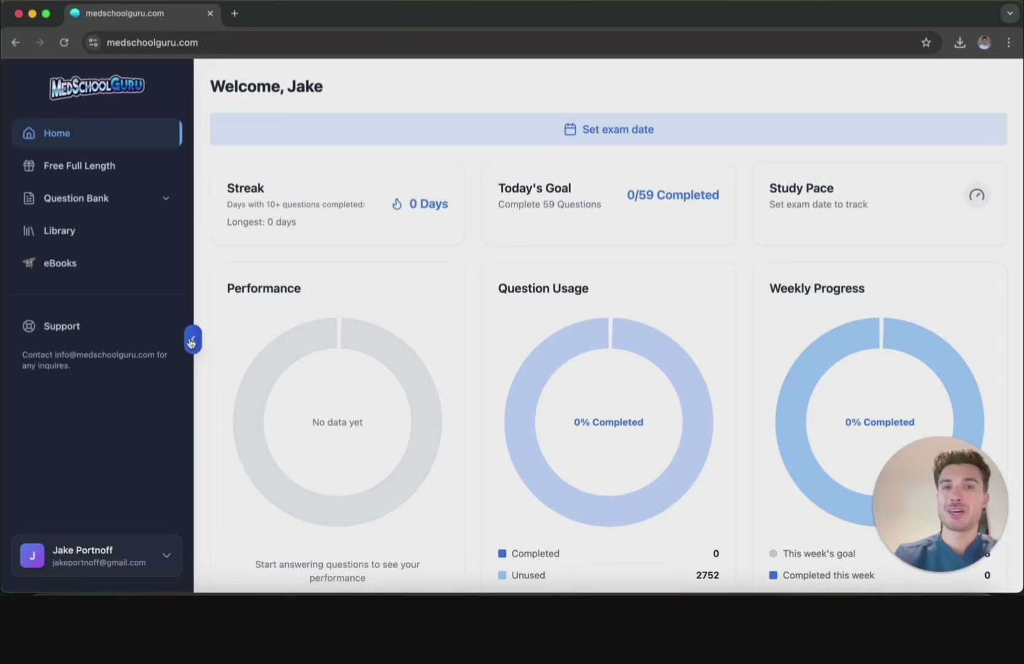The width and height of the screenshot is (1024, 664).
Task: Click the streak flame icon
Action: coord(397,204)
